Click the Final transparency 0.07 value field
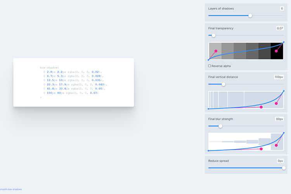This screenshot has height=194, width=291. [279, 28]
